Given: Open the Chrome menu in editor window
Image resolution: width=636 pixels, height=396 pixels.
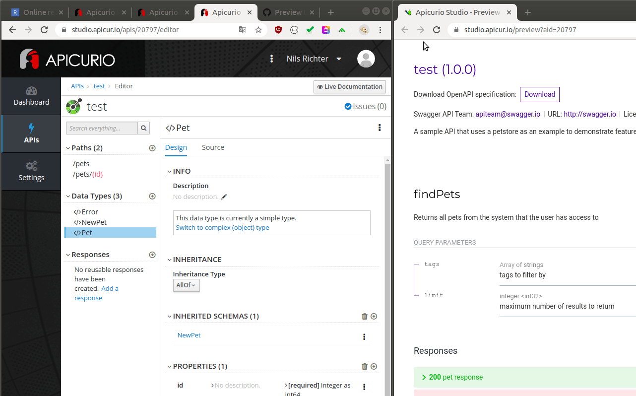Looking at the screenshot, I should (381, 30).
